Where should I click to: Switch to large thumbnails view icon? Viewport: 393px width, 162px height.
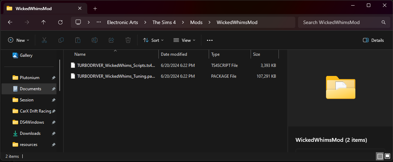387,156
